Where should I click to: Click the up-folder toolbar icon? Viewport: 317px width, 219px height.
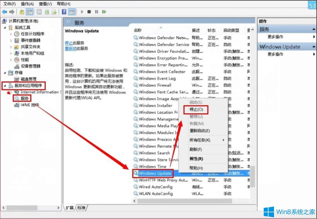22,12
